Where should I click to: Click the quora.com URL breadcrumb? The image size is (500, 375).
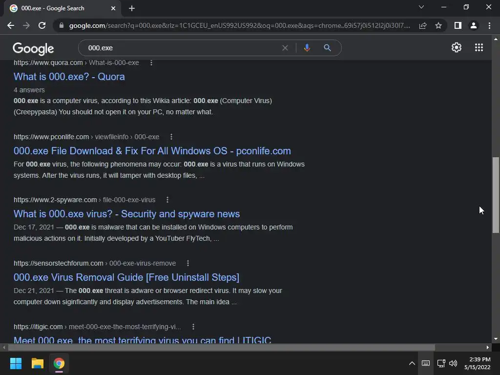(76, 62)
